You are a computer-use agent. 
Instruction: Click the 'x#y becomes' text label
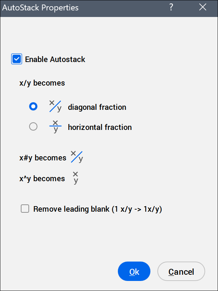43,158
